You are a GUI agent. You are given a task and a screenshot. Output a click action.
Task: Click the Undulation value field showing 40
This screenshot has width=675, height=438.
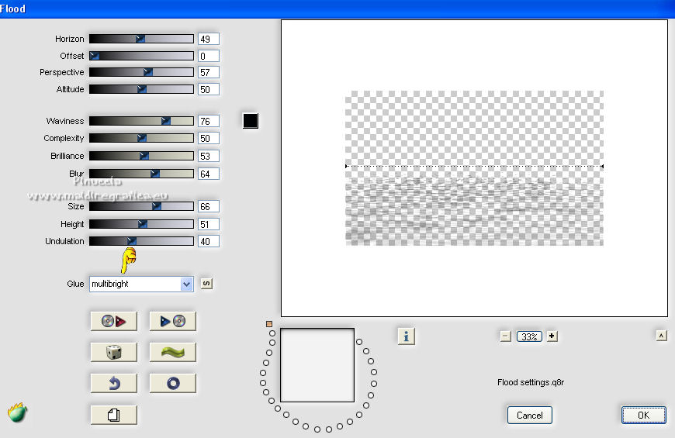[209, 241]
